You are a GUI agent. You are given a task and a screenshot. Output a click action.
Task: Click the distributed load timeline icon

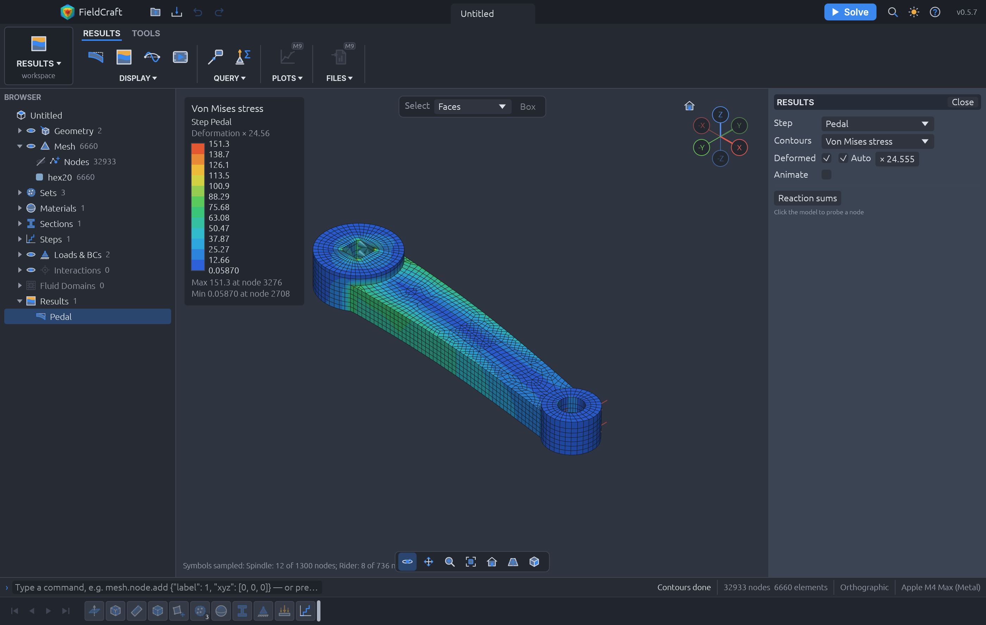[x=284, y=611]
